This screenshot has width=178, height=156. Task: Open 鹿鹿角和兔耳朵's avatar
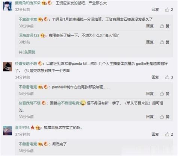(8, 6)
